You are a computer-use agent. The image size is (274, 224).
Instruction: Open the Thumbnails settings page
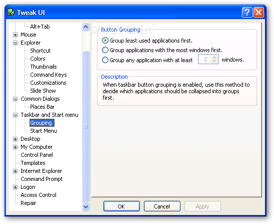[43, 67]
